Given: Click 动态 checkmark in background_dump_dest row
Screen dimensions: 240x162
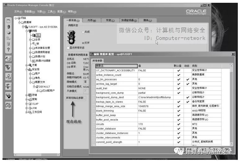Looking at the screenshot, I should (188, 97).
